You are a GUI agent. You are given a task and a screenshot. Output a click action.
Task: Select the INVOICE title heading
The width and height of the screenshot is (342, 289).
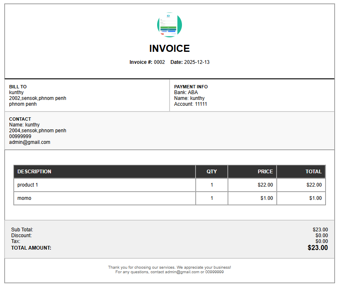(170, 49)
